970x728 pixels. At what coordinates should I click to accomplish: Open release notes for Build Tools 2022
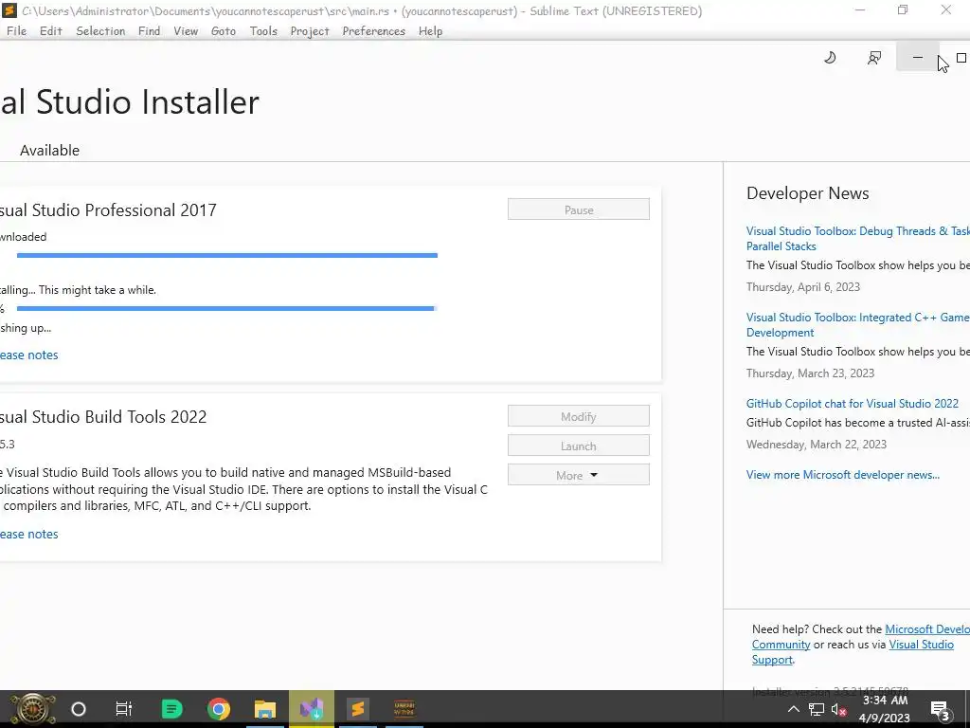(28, 534)
